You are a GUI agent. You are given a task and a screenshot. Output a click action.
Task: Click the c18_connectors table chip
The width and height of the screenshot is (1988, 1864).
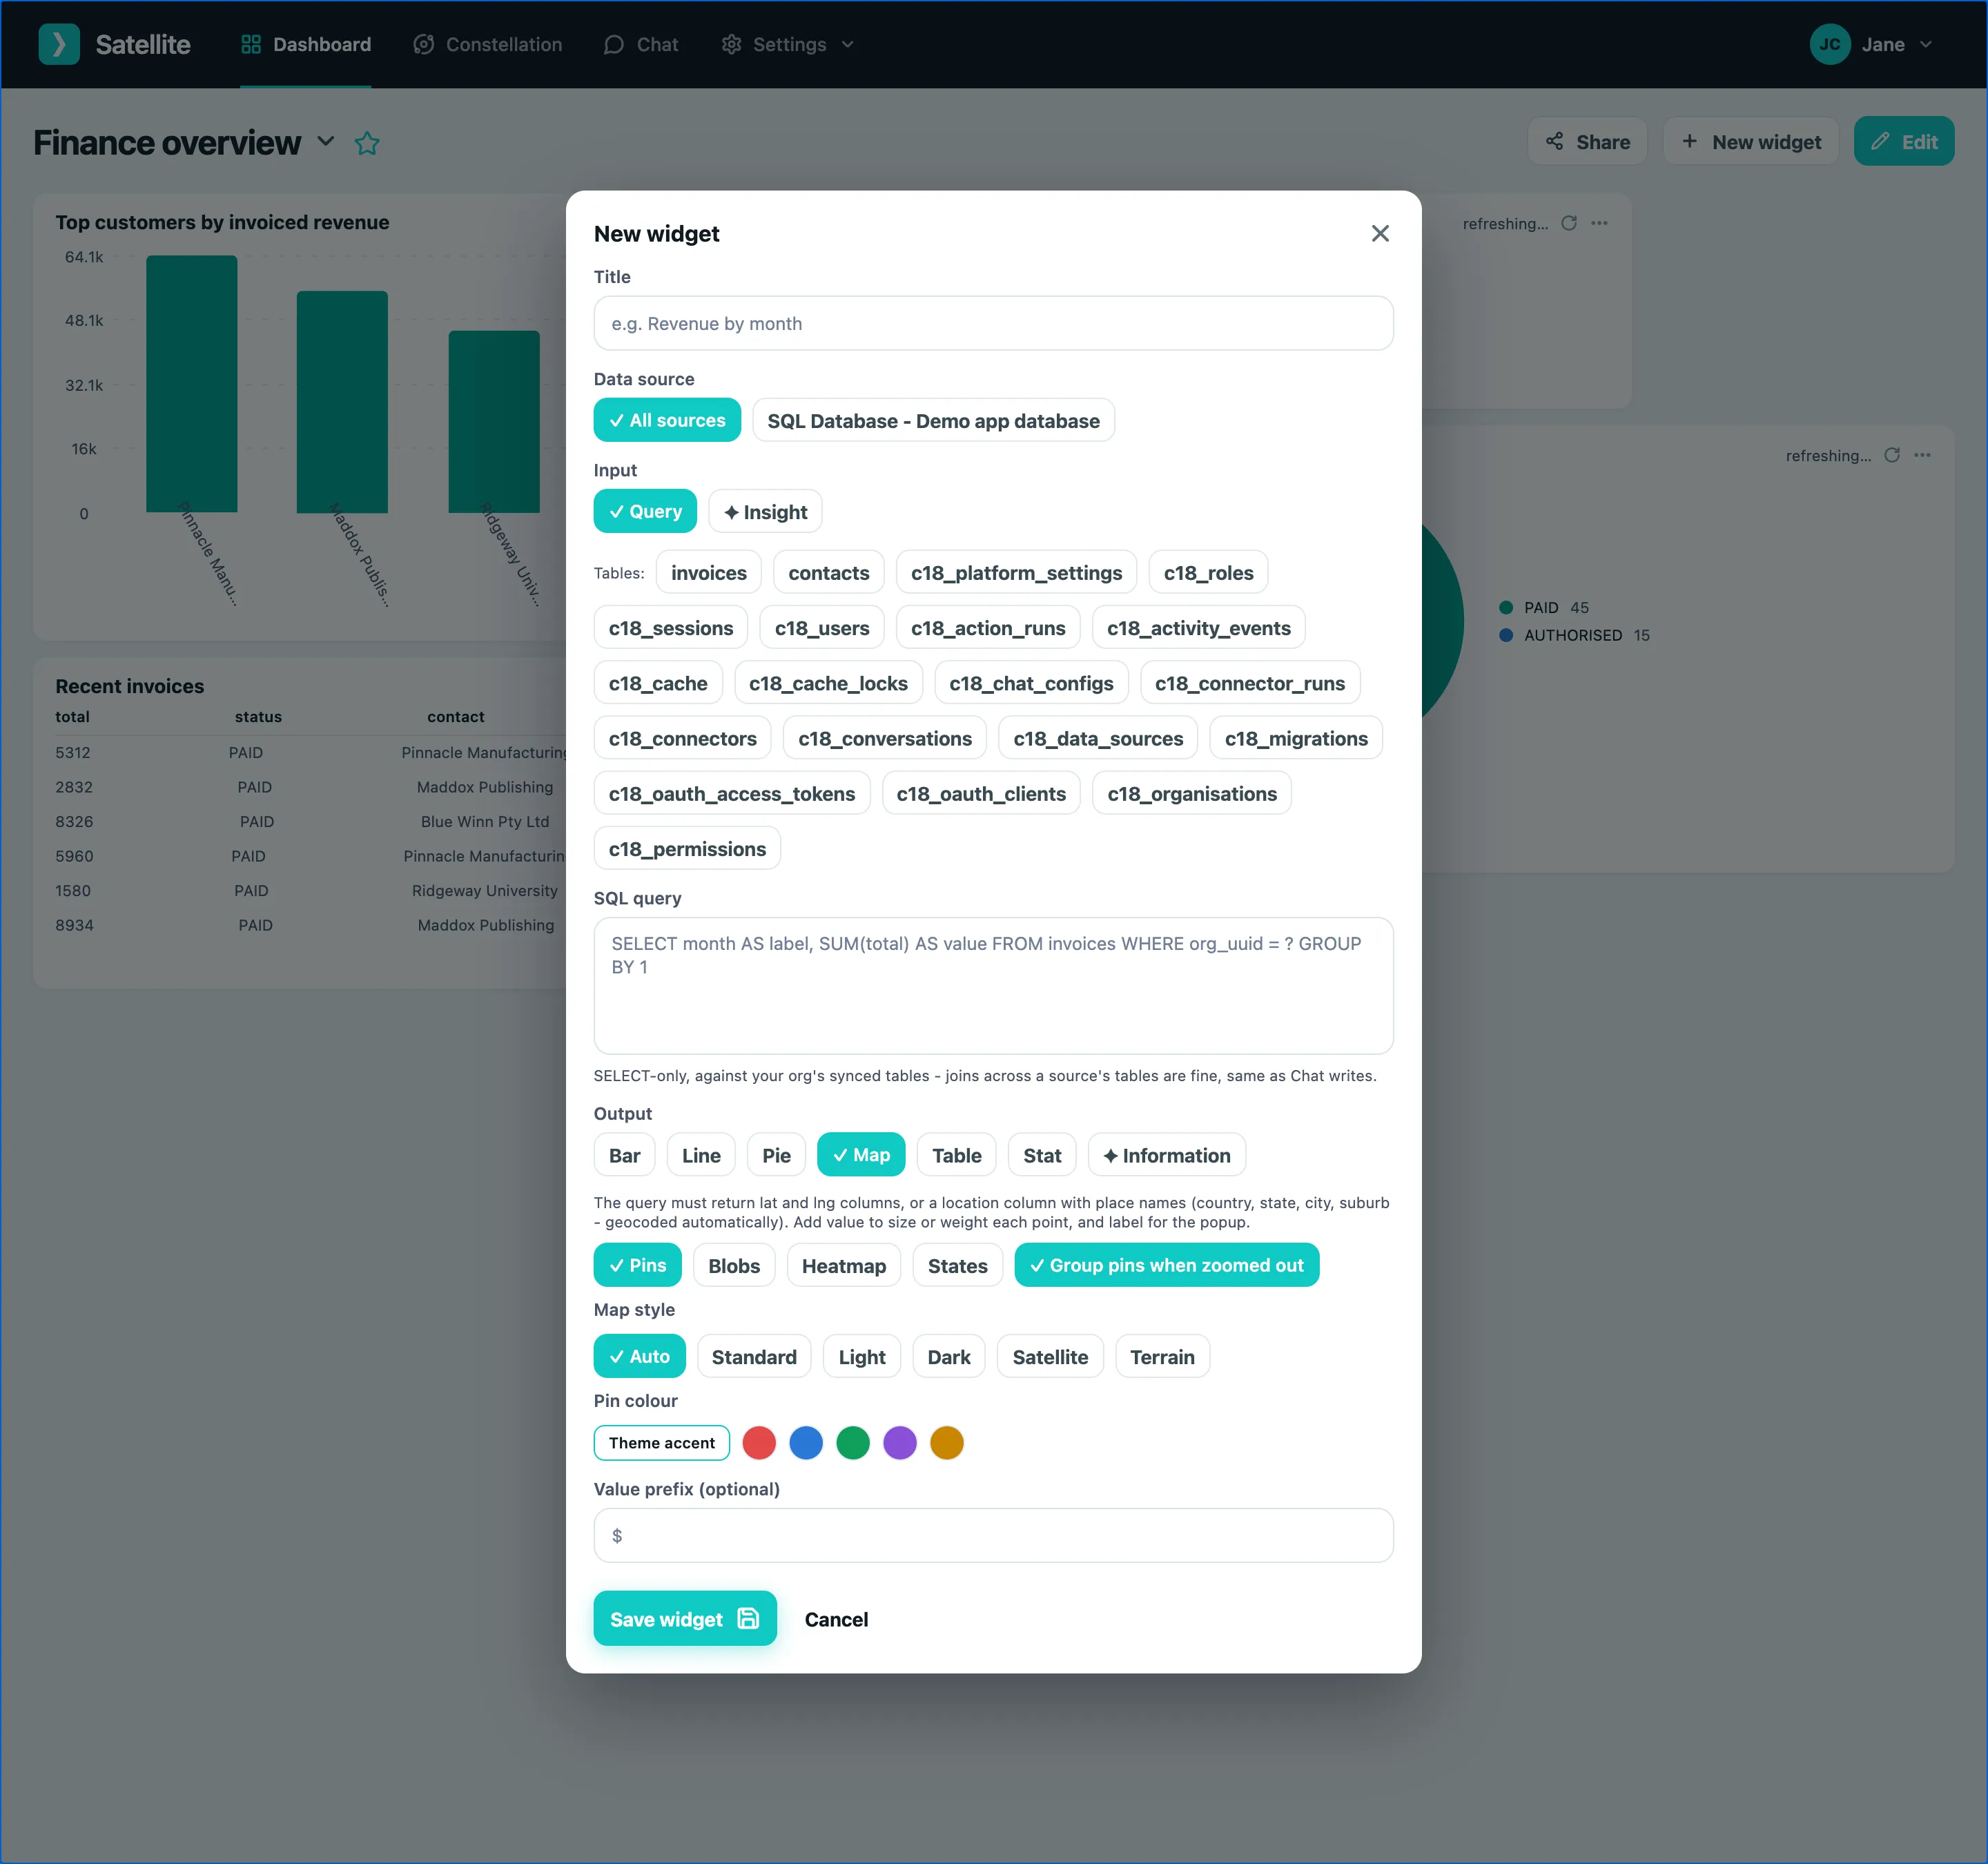[682, 738]
